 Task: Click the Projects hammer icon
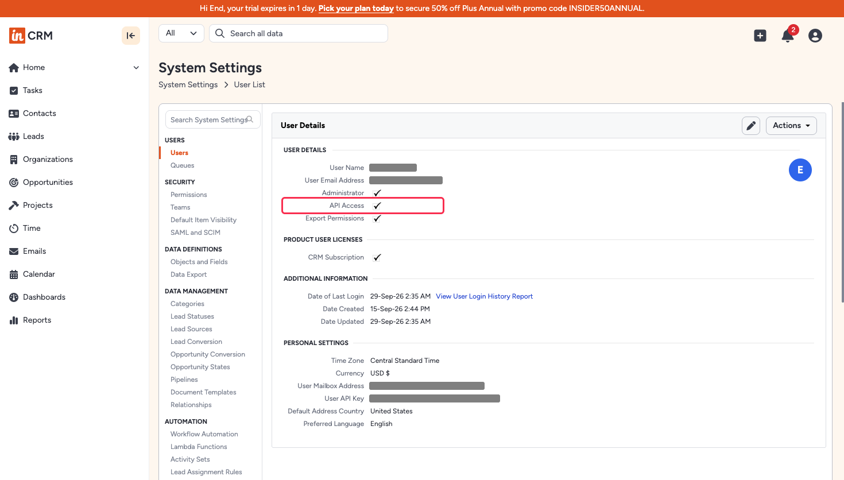pos(14,206)
